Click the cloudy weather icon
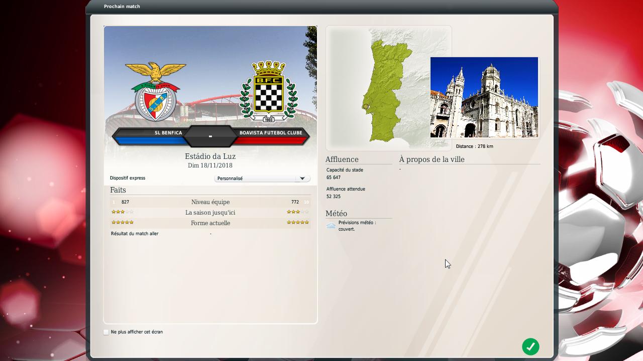The image size is (643, 361). tap(331, 226)
